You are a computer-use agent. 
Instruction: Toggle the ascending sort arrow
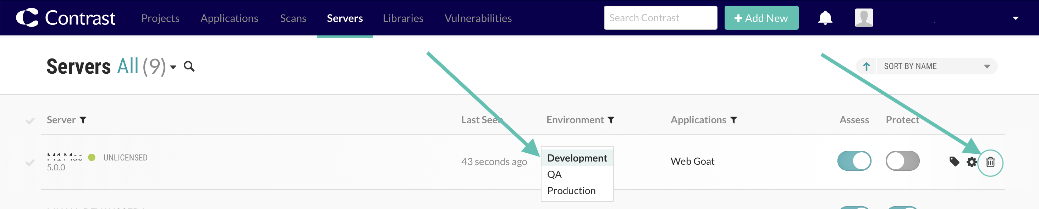866,67
